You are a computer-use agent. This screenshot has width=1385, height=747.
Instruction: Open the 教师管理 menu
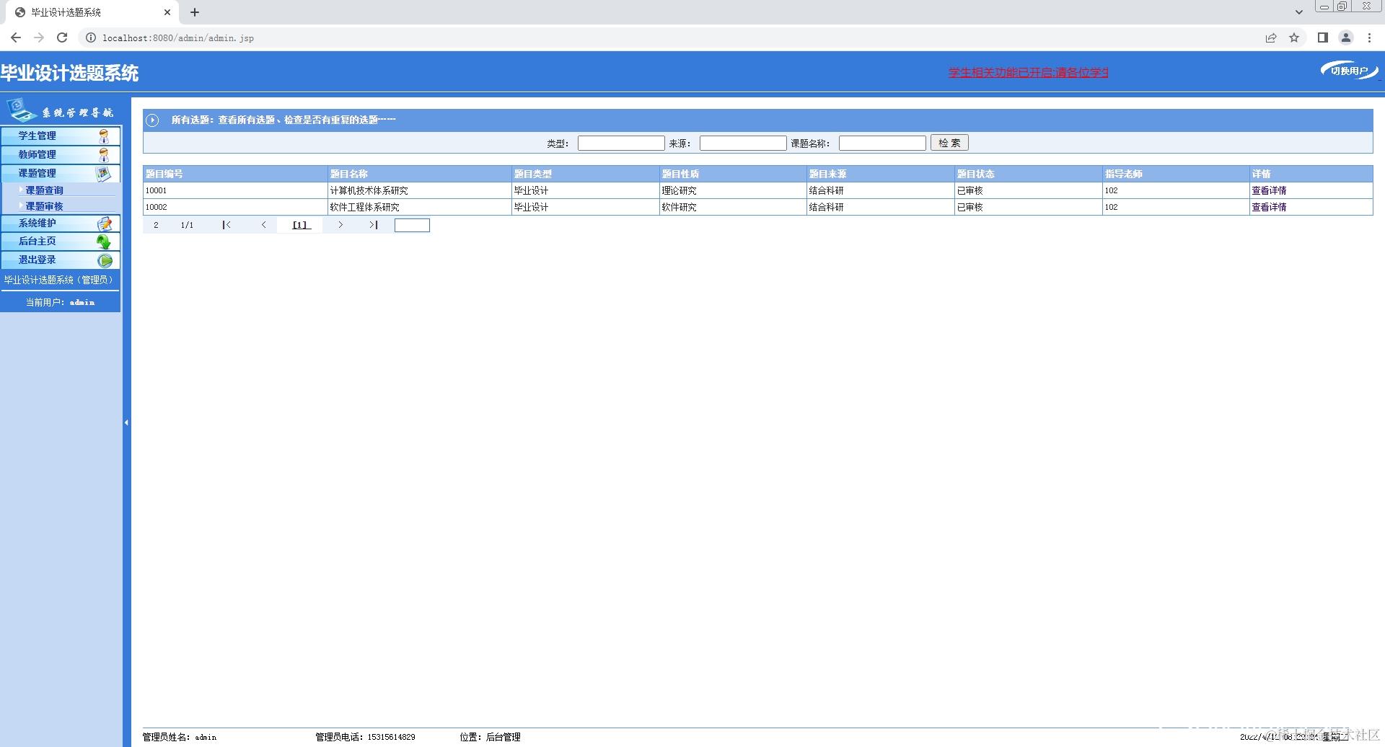[61, 154]
